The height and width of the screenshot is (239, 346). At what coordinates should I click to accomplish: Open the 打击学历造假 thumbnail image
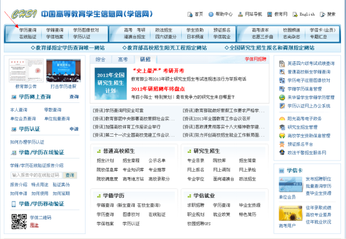(64, 71)
